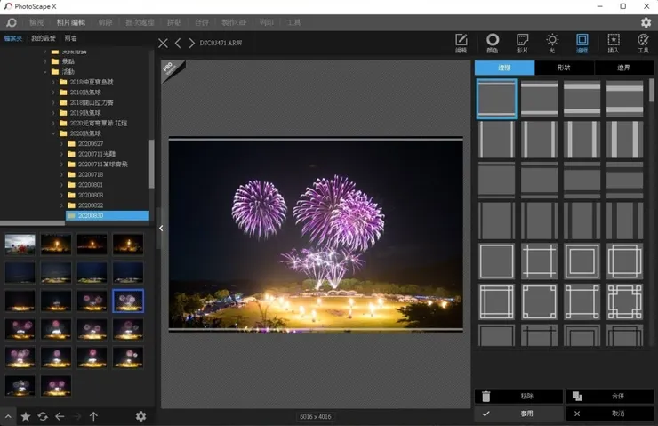Viewport: 658px width, 426px height.
Task: Collapse the left panel with arrow handle
Action: (x=161, y=229)
